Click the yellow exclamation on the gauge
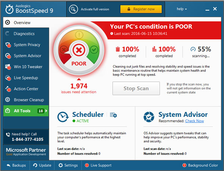Screen dimensions: 224x171 (79, 35)
